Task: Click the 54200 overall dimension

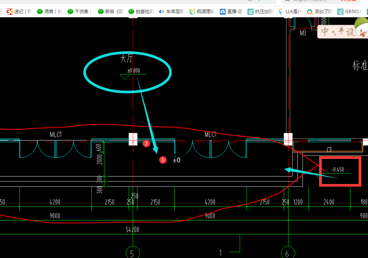Action: 132,229
